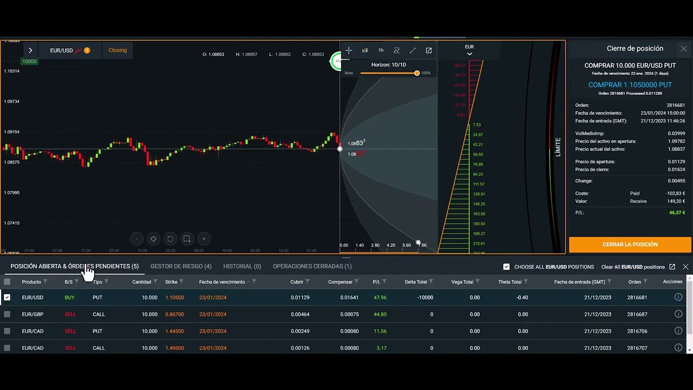Check the EUR/GBP position row checkbox
693x390 pixels.
click(7, 314)
